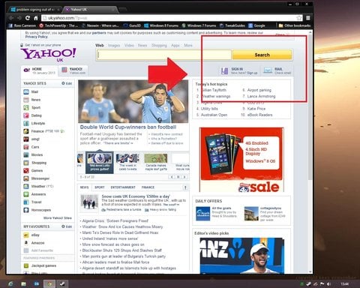360x288 pixels.
Task: Click the browser back arrow
Action: click(11, 18)
